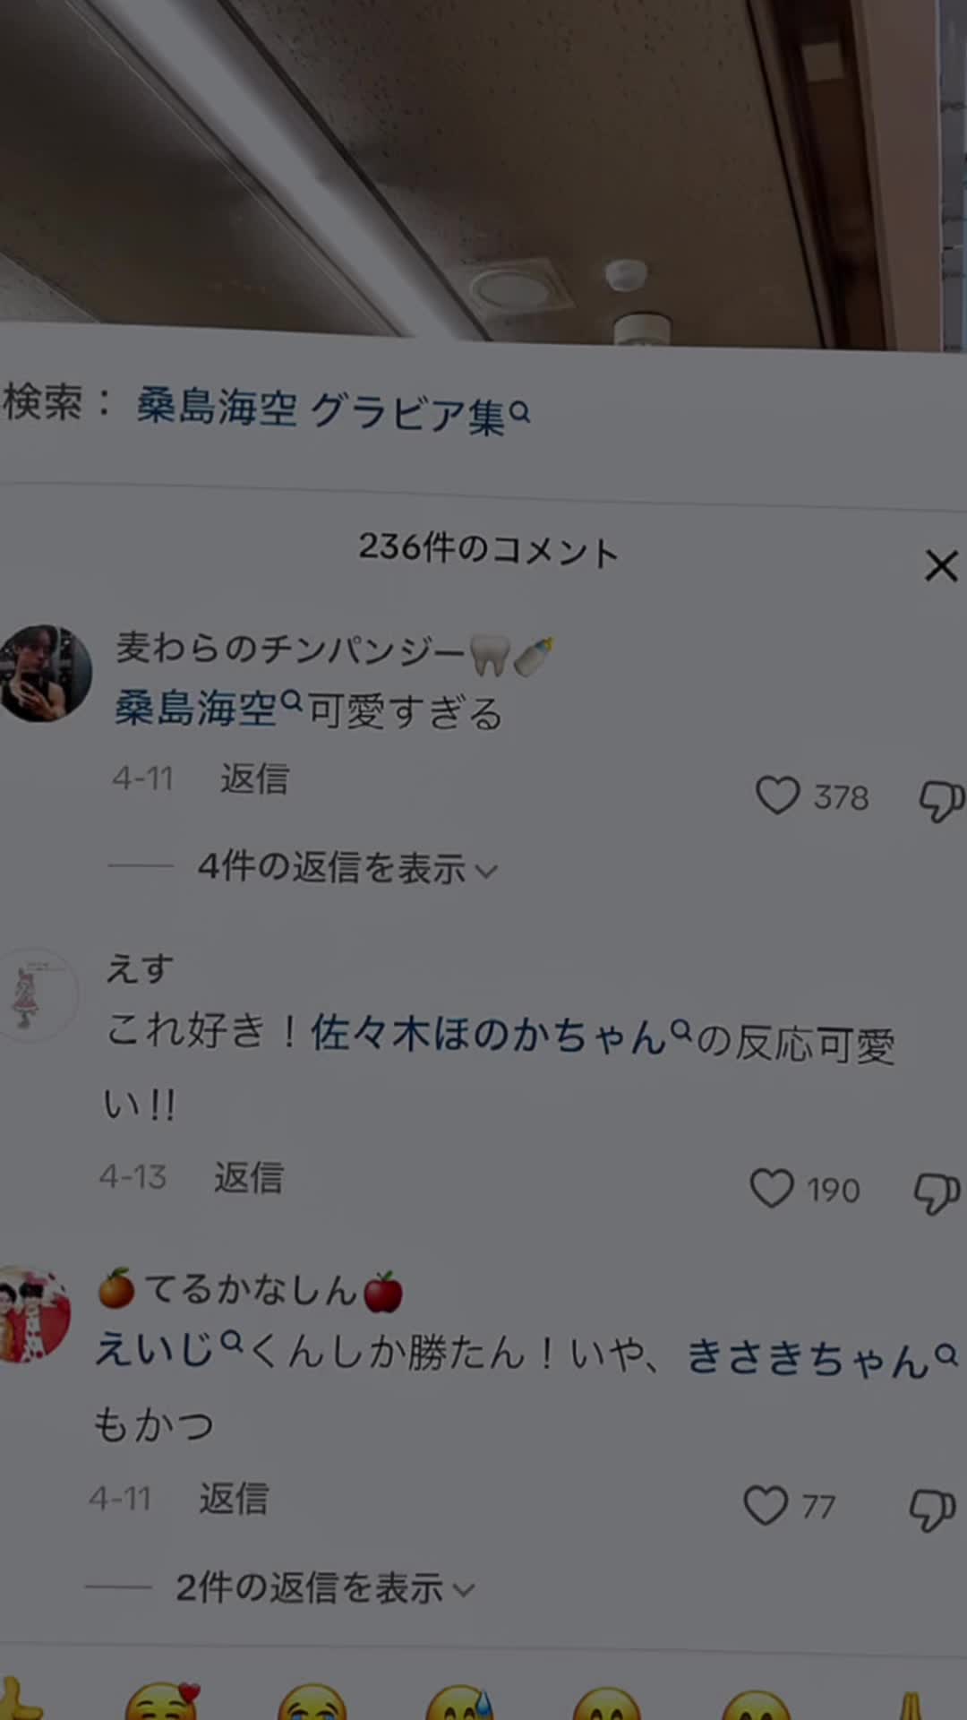Reply to the 4-13 comment by えす

tap(248, 1177)
